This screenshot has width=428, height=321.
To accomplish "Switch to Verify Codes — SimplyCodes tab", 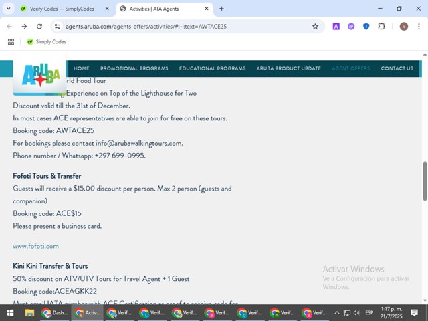I will (x=62, y=9).
